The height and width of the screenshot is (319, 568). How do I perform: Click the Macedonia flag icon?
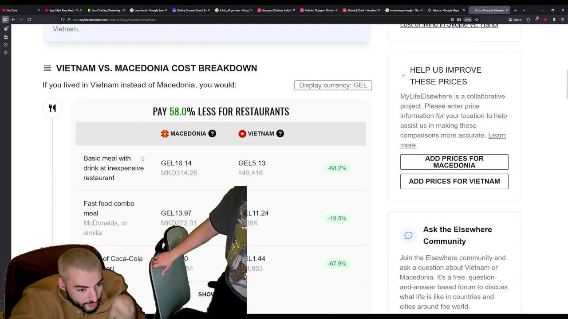click(165, 134)
